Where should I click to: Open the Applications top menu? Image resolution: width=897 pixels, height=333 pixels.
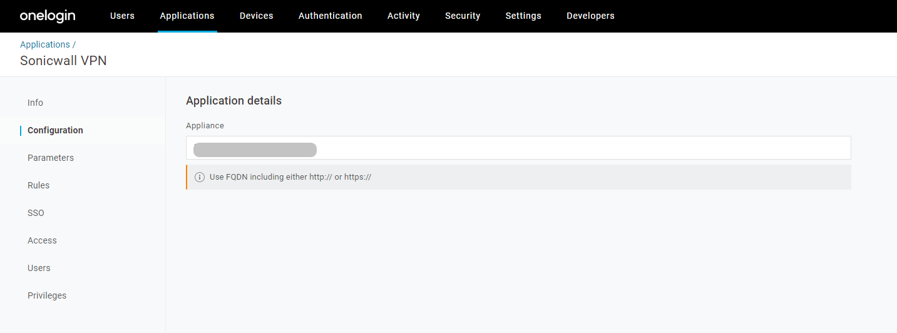[187, 16]
